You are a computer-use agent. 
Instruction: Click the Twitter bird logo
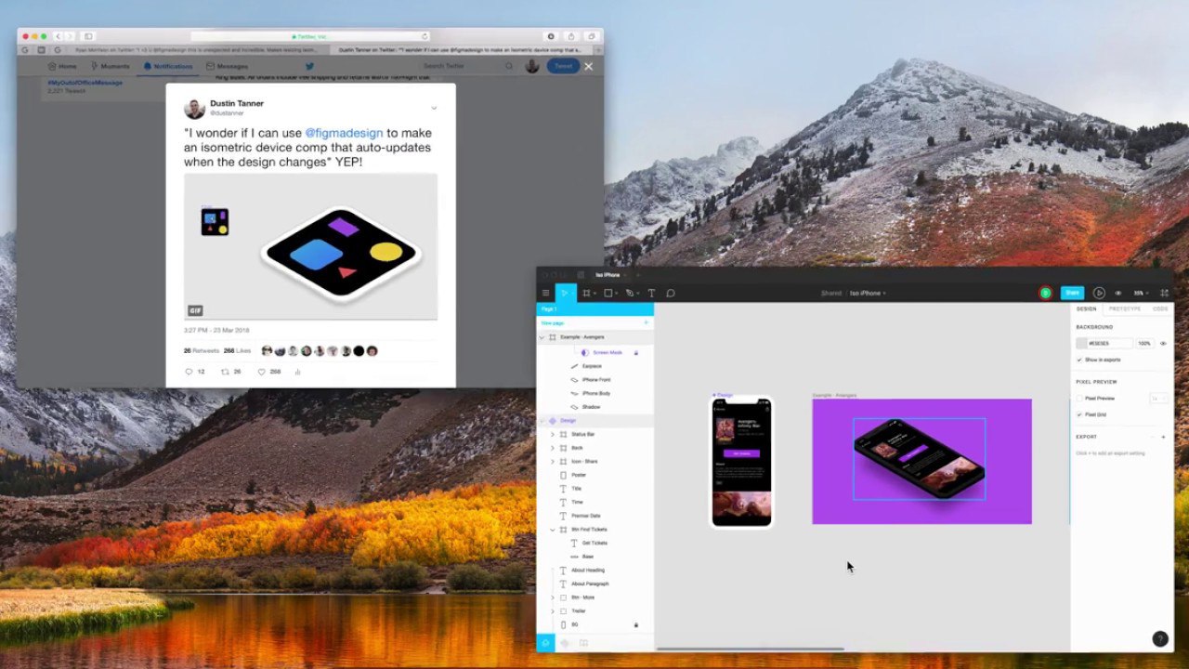[x=310, y=66]
